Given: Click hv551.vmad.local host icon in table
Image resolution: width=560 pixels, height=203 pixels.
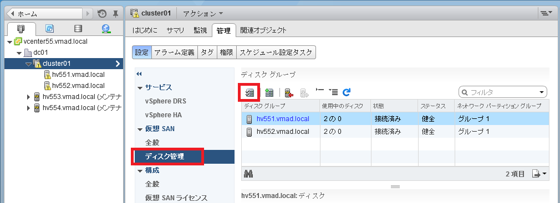Looking at the screenshot, I should click(250, 119).
